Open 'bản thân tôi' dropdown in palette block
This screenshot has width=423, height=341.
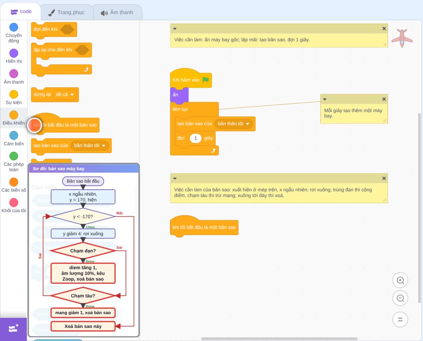click(x=90, y=146)
